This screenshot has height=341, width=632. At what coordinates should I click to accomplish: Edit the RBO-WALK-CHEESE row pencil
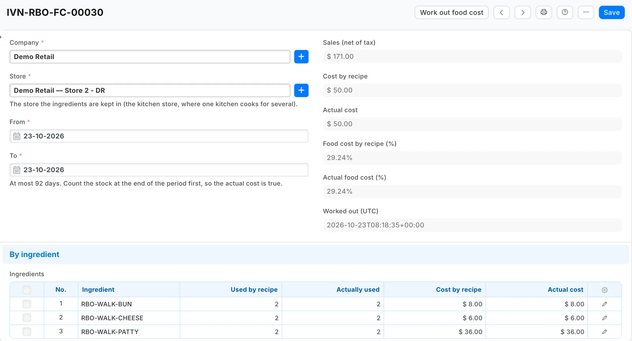(x=605, y=318)
